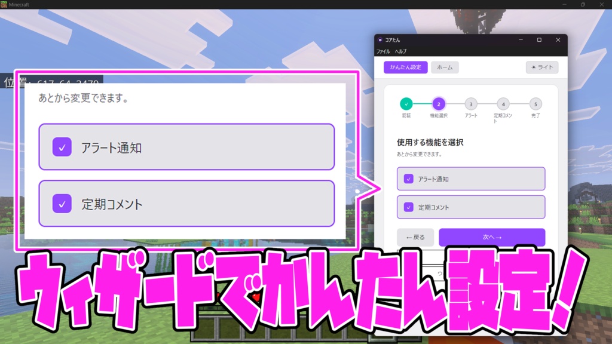The image size is (612, 344).
Task: Proceed with the 次へ → button
Action: [492, 237]
